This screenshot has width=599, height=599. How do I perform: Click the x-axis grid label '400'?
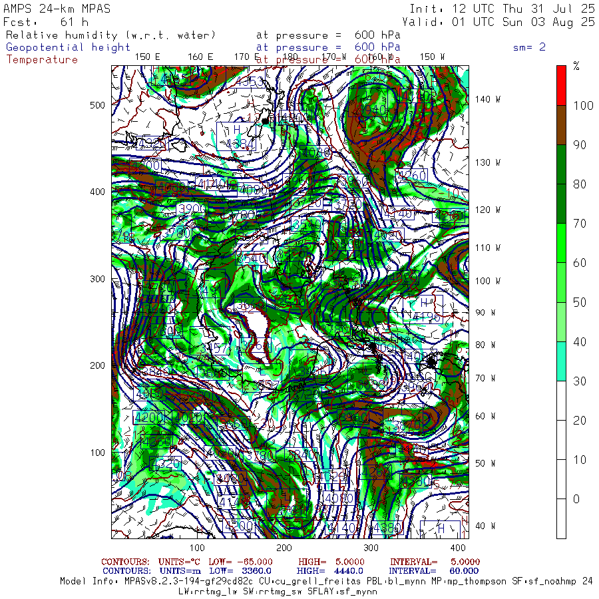(458, 548)
